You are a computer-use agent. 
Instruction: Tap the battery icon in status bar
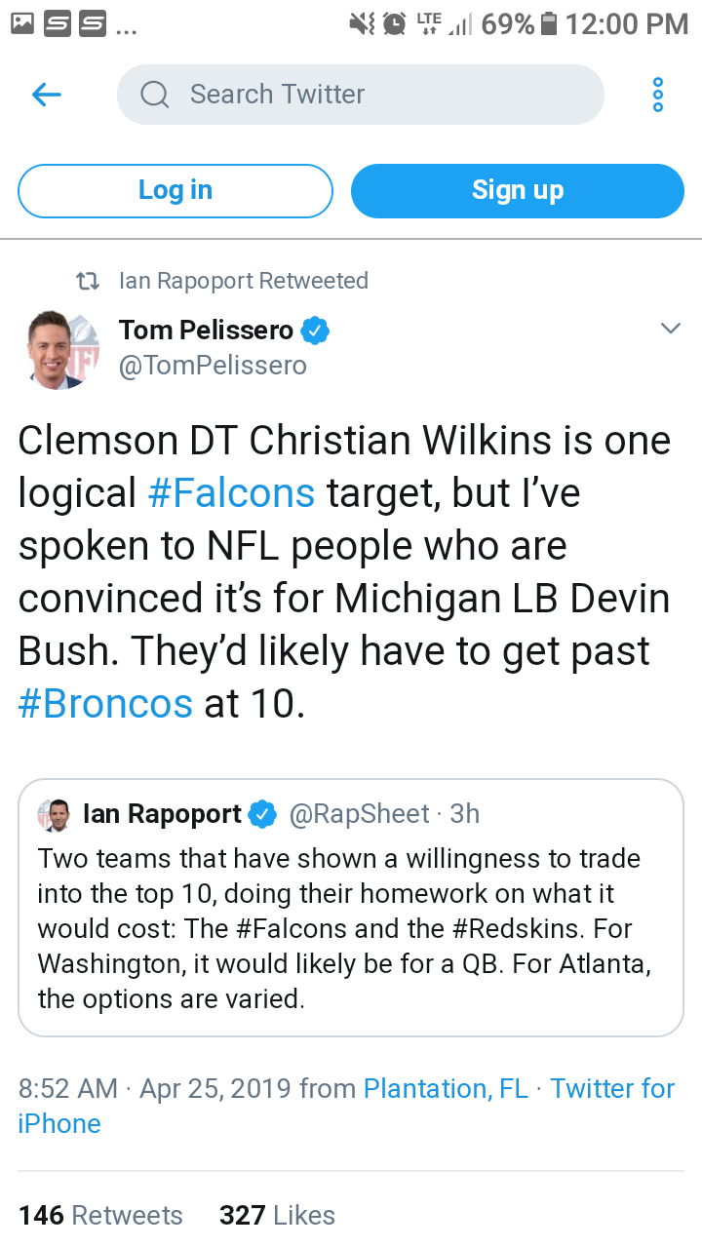click(549, 23)
